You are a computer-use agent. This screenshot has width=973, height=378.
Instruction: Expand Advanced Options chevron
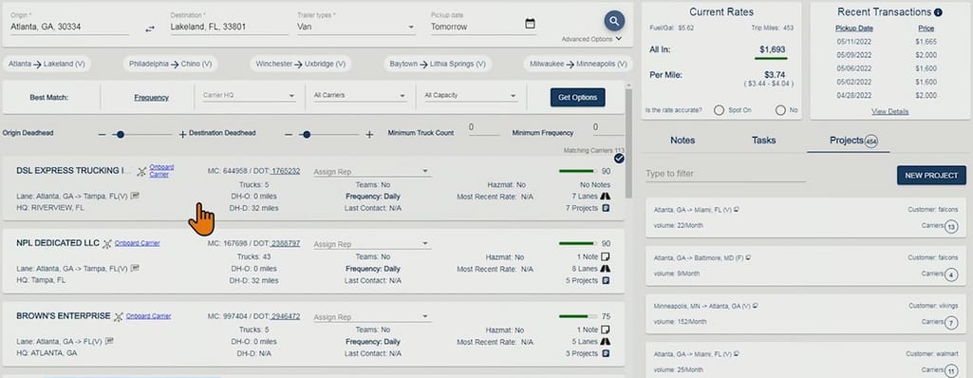coord(619,39)
